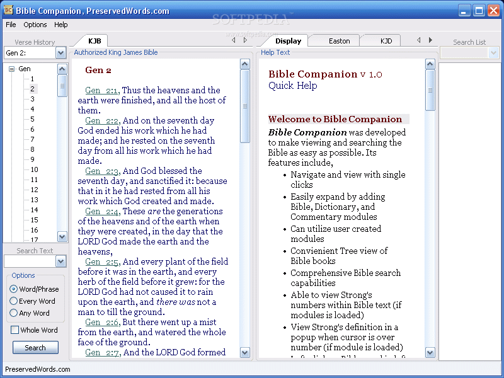The image size is (504, 378).
Task: Click left arrow beside KJB tab
Action: click(234, 40)
